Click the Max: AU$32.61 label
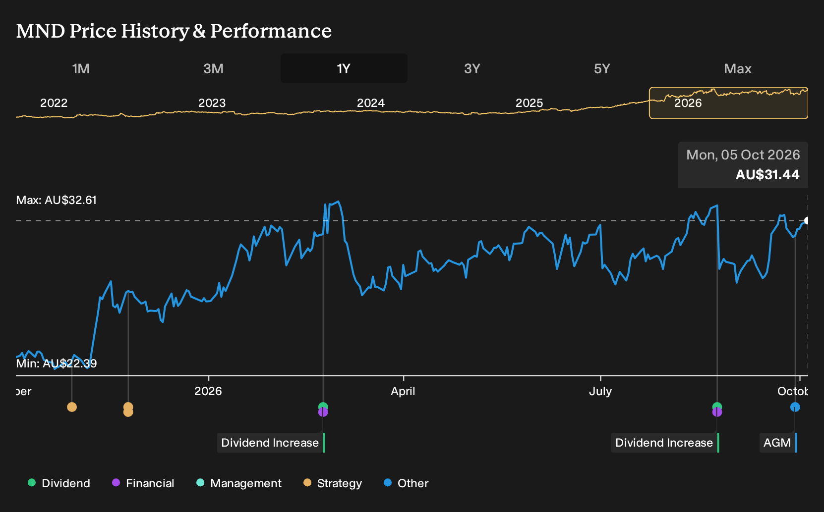824x512 pixels. [57, 200]
